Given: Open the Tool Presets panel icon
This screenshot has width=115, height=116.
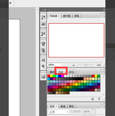Looking at the screenshot, I should pyautogui.click(x=43, y=34).
